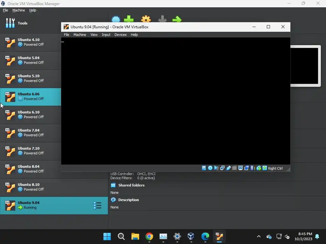Viewport: 326px width, 244px height.
Task: Select the Ubuntu 5.10 machine
Action: (31, 78)
